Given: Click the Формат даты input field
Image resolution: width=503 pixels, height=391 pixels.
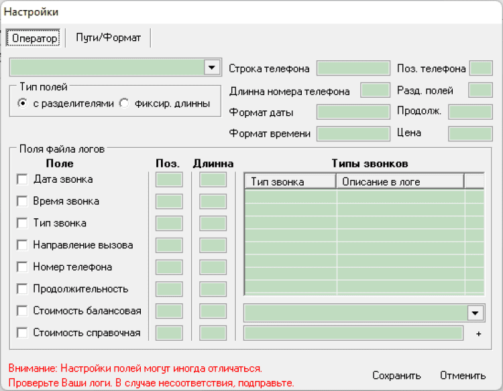Looking at the screenshot, I should click(353, 112).
